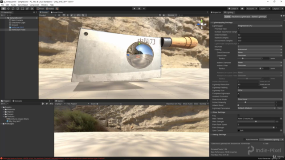The image size is (285, 160).
Task: Open the Direct Denoiser dropdown
Action: click(260, 52)
